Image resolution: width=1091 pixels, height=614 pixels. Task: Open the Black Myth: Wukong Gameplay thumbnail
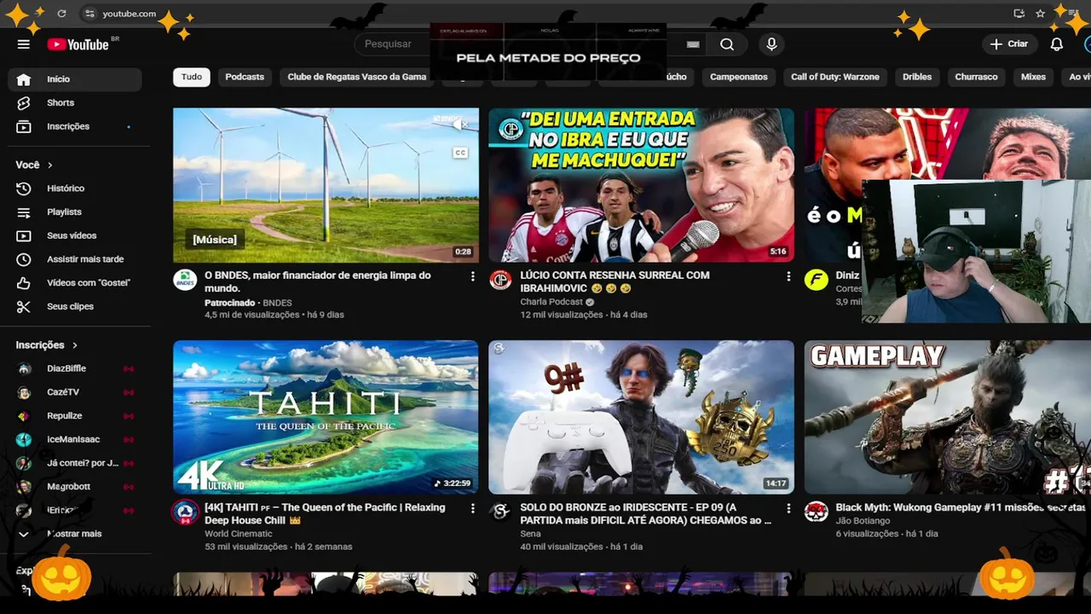pyautogui.click(x=948, y=417)
